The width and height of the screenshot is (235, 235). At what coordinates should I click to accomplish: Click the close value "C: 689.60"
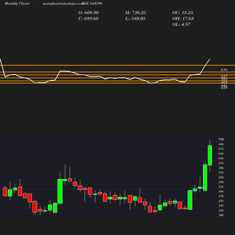coord(88,19)
